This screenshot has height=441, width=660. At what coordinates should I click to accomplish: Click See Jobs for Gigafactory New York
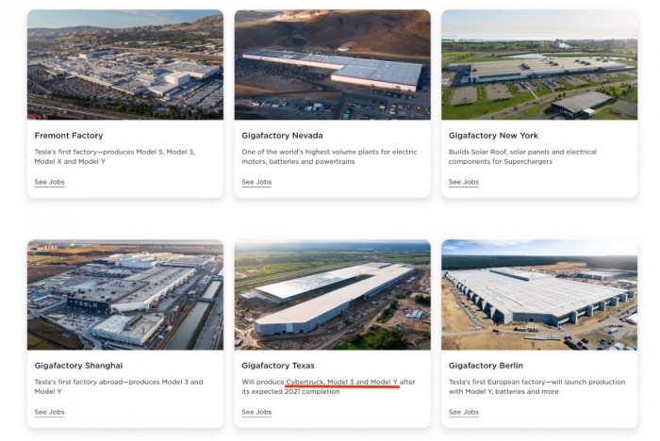tap(464, 182)
